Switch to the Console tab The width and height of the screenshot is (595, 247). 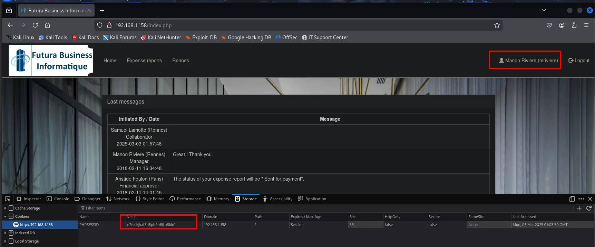tap(58, 199)
